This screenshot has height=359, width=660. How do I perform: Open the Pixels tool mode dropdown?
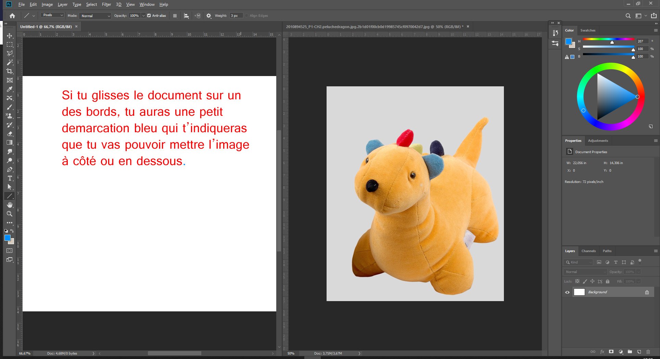click(52, 15)
